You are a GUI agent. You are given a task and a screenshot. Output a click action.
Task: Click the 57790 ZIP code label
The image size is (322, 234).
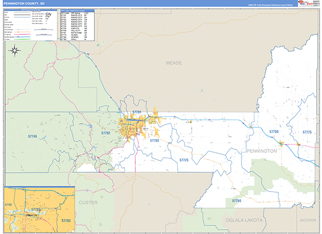(274, 131)
